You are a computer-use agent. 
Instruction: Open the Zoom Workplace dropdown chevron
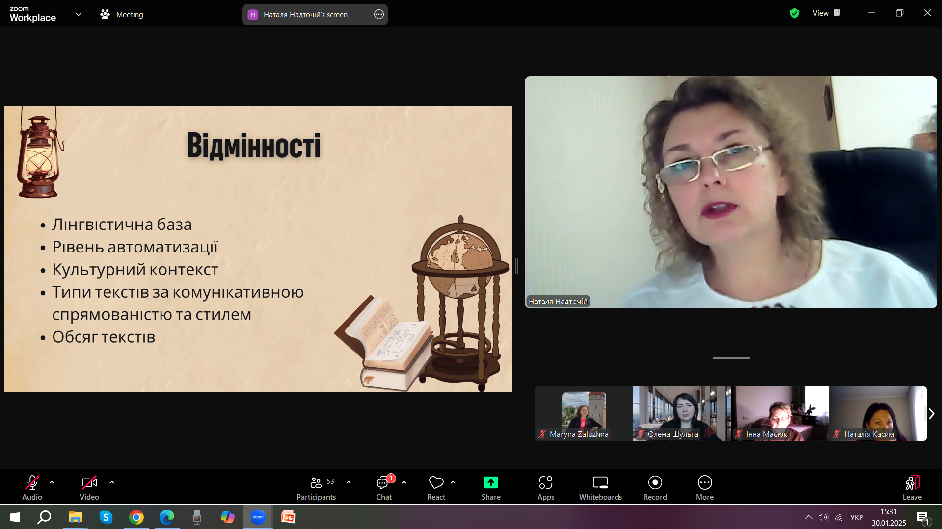pyautogui.click(x=79, y=14)
